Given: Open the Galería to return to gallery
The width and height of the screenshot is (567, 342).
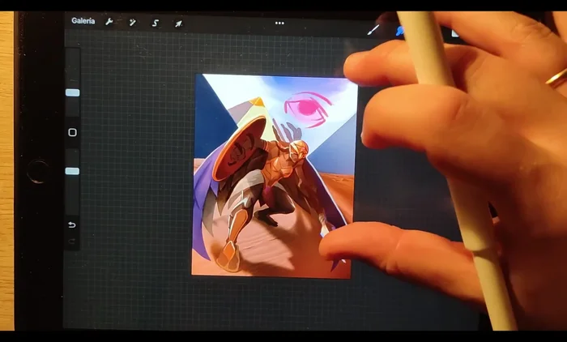Looking at the screenshot, I should pos(83,21).
